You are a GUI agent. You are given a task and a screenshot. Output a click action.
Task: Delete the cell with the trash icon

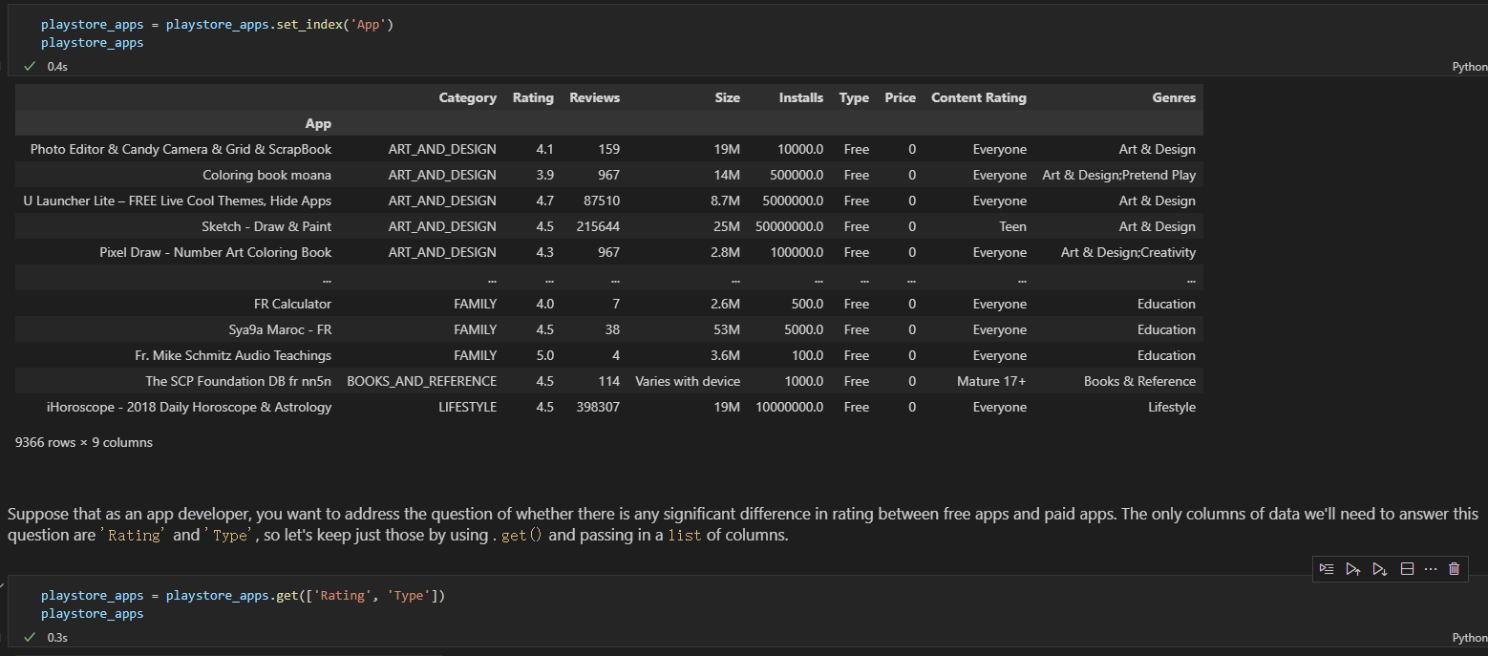coord(1455,568)
